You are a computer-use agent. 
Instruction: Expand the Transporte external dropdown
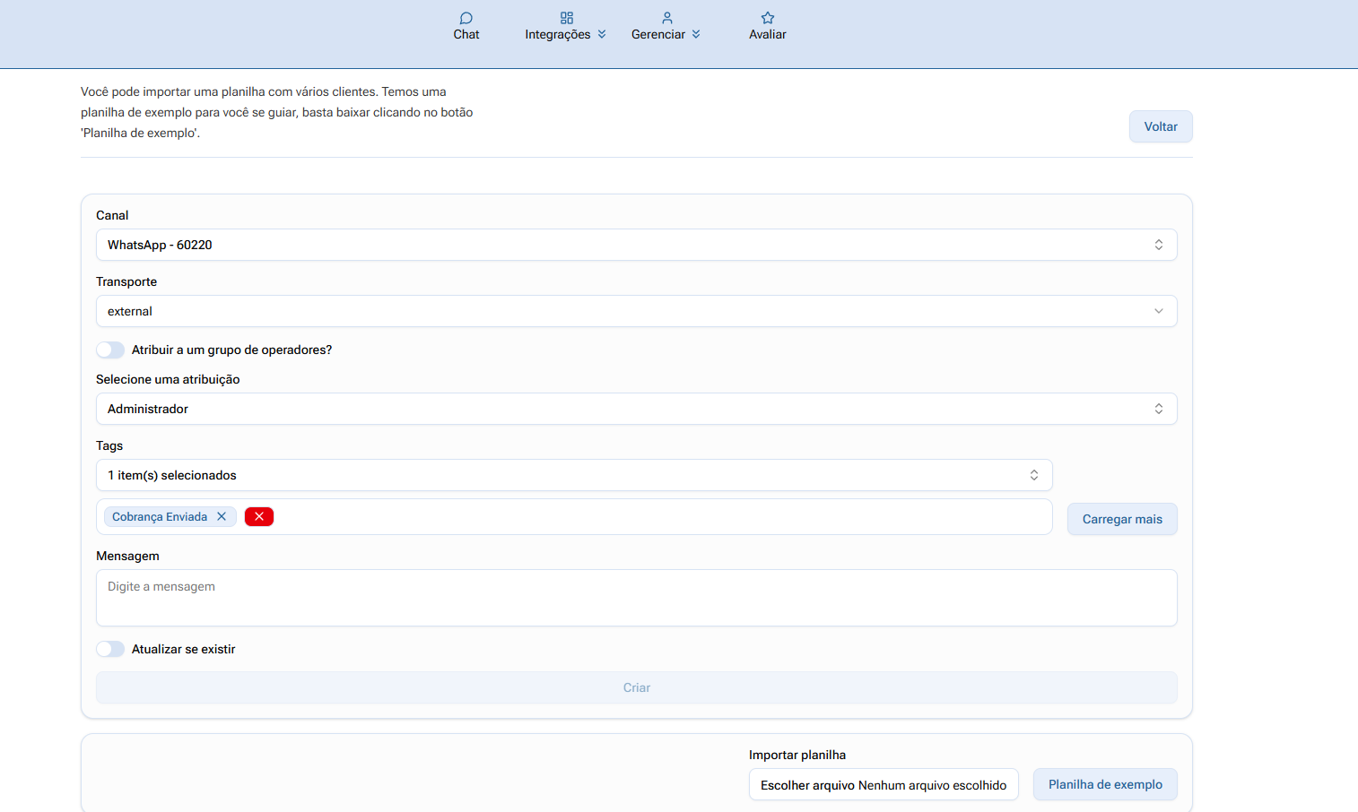coord(636,311)
